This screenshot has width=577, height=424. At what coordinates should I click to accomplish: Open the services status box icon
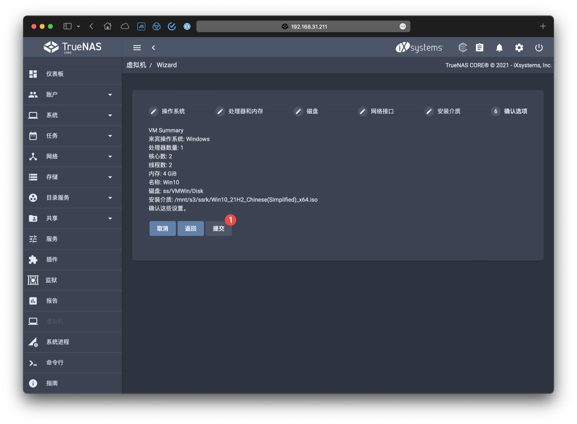click(x=463, y=47)
